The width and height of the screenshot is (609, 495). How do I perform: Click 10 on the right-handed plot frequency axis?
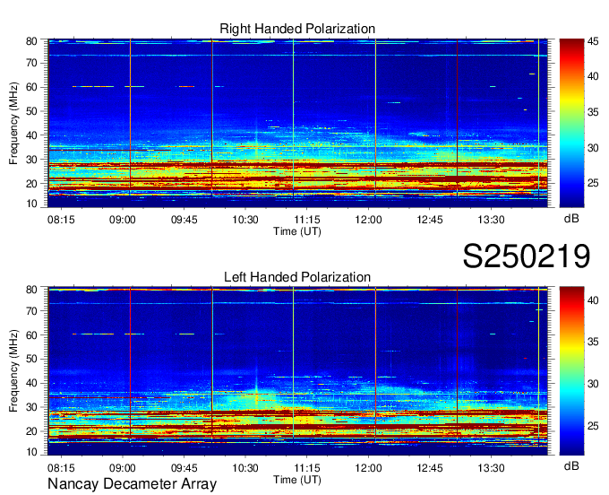tap(31, 204)
